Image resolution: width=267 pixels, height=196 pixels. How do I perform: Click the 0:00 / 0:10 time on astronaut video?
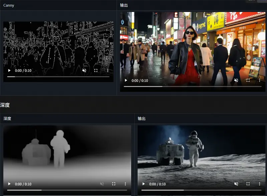pyautogui.click(x=157, y=184)
